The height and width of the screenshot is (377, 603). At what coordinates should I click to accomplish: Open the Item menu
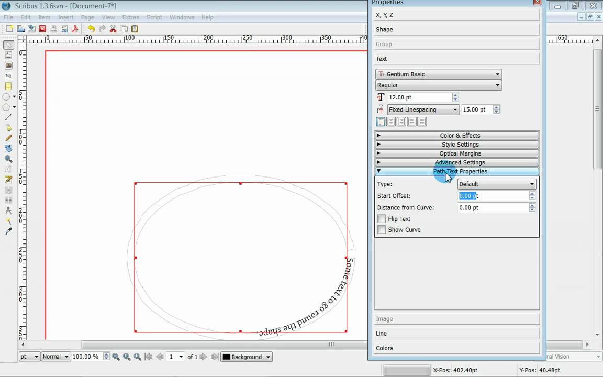click(44, 17)
